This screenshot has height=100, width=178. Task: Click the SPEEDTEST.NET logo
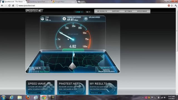tap(34, 11)
